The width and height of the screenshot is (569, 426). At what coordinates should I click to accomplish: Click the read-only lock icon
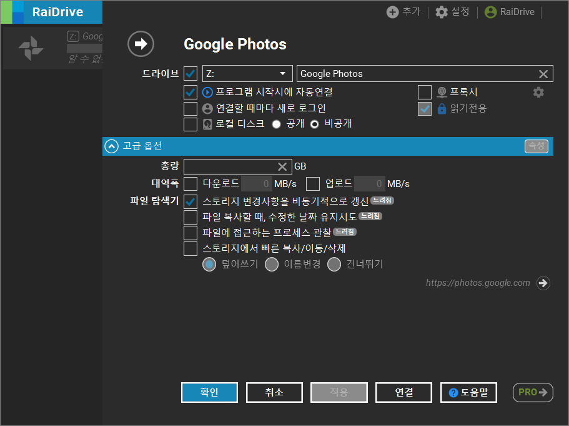[442, 108]
